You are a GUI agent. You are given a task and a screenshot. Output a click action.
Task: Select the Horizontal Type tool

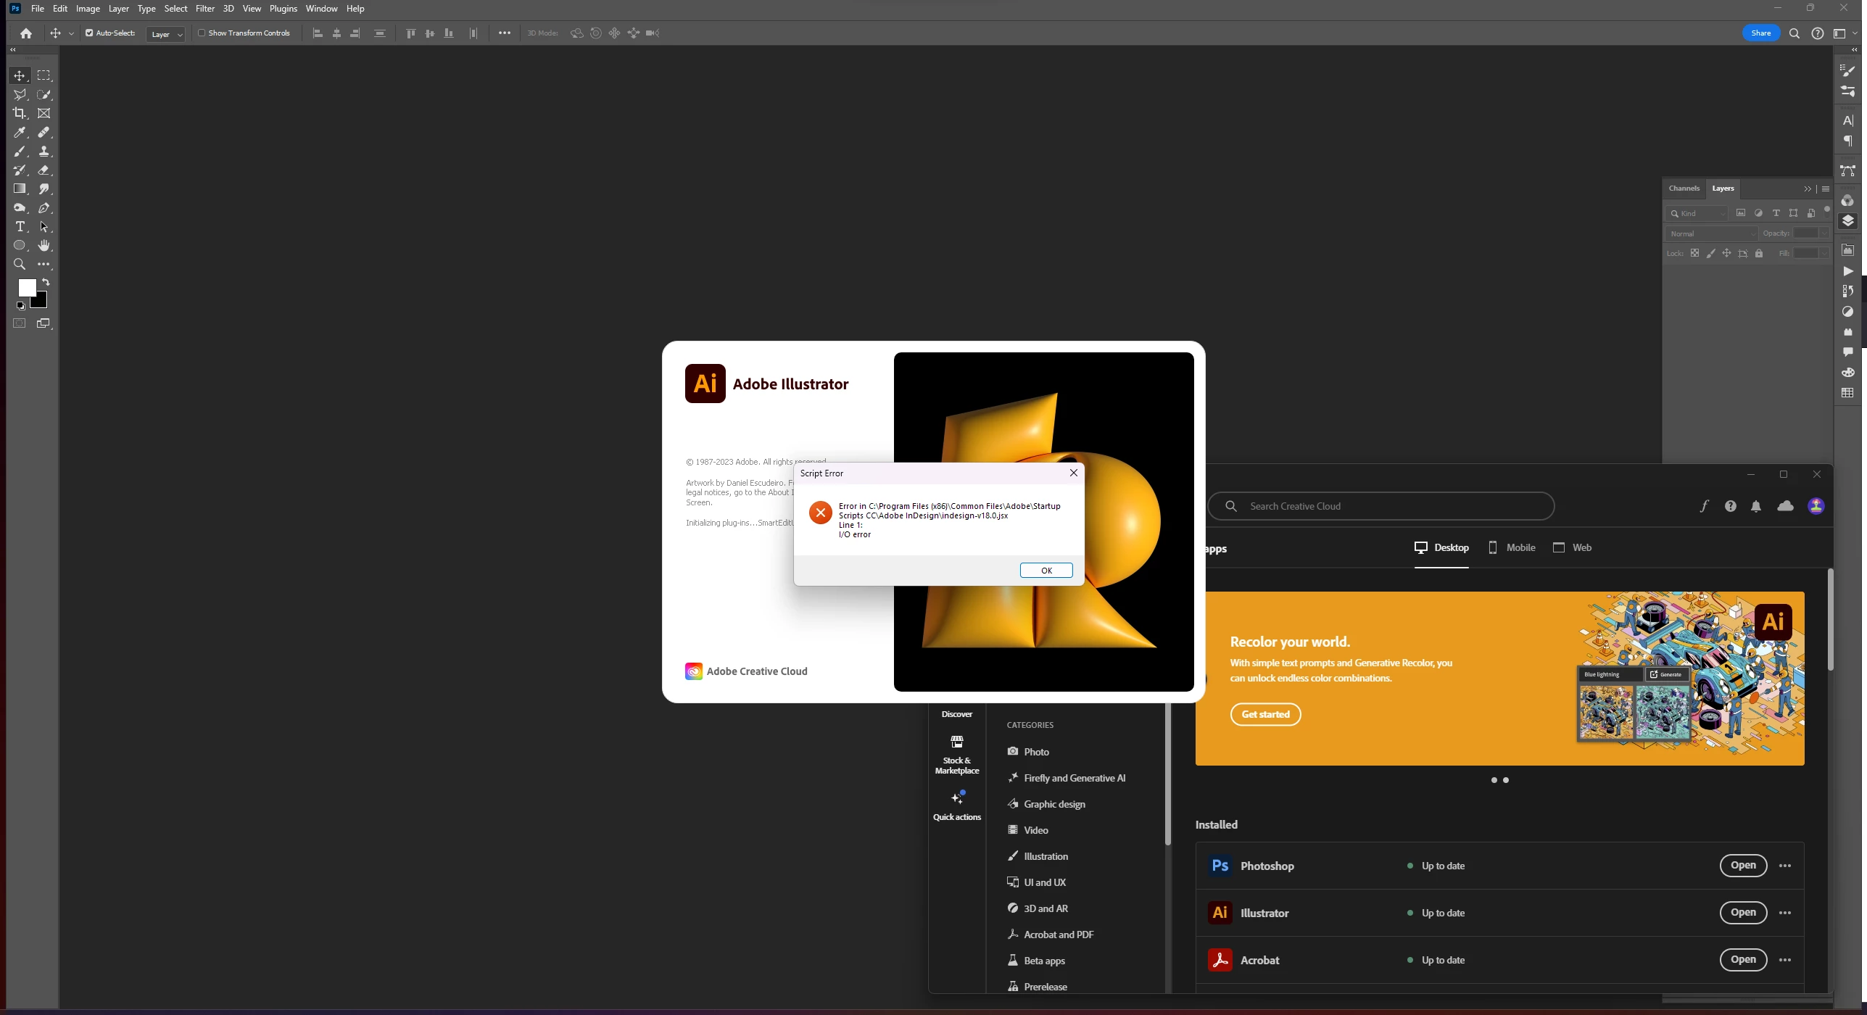(x=20, y=227)
